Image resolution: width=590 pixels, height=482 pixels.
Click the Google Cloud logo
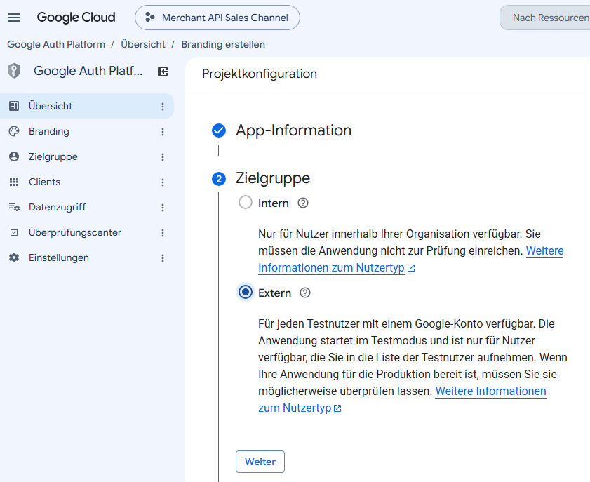76,18
